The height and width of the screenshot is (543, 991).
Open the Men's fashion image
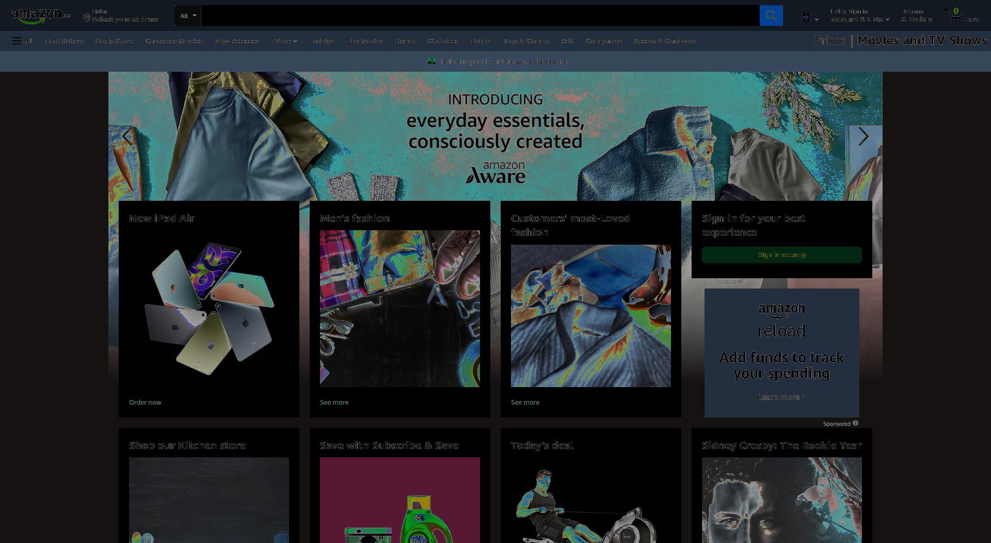click(x=400, y=309)
